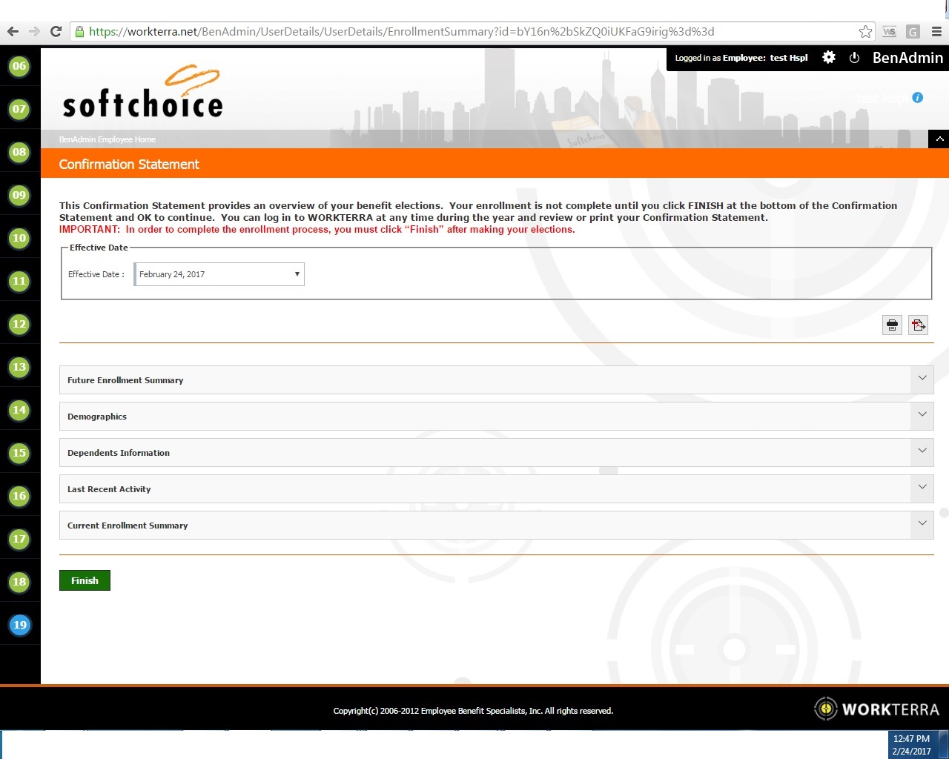Go to step 06 in the sidebar
This screenshot has width=949, height=759.
coord(19,66)
